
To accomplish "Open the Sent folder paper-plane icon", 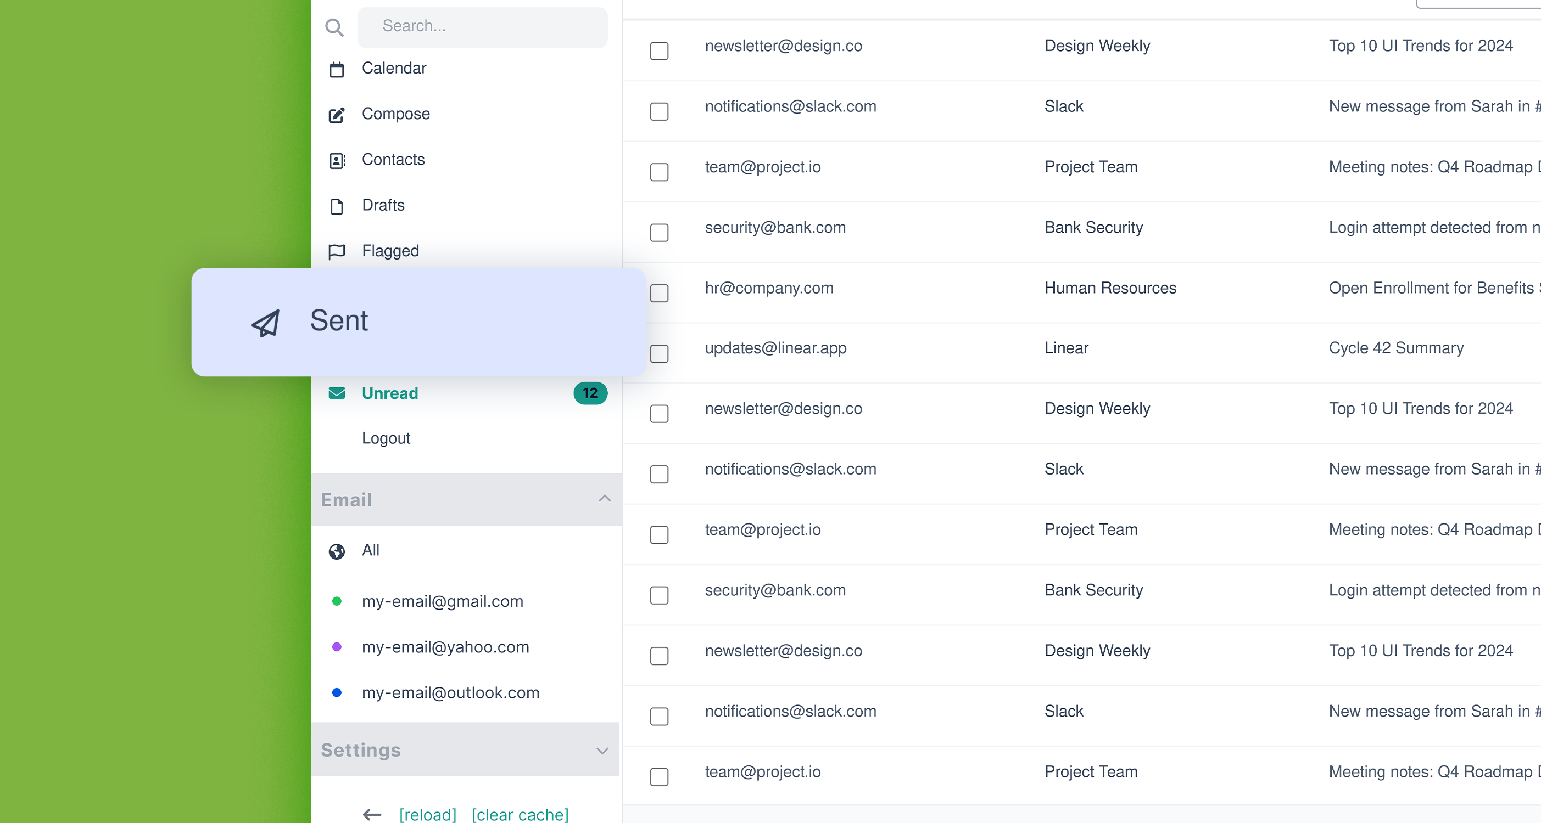I will coord(265,322).
